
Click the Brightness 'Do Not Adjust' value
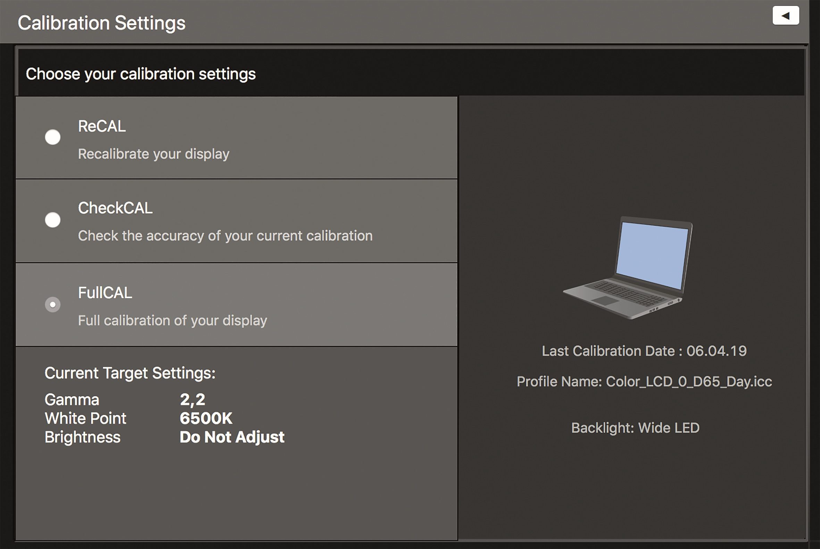pos(232,437)
